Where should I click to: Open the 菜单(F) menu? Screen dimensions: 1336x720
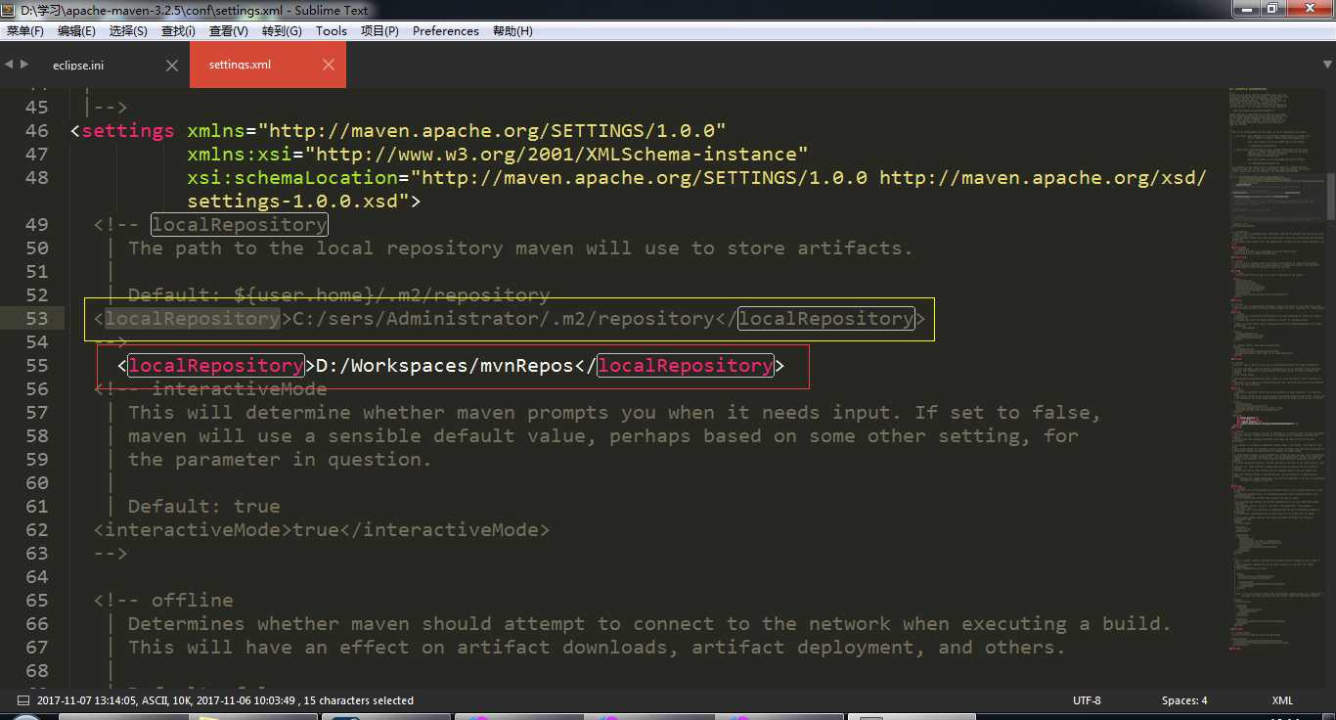(x=25, y=30)
